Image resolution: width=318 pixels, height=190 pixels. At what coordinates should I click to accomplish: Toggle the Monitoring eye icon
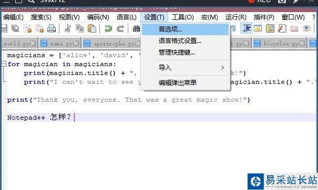point(306,28)
